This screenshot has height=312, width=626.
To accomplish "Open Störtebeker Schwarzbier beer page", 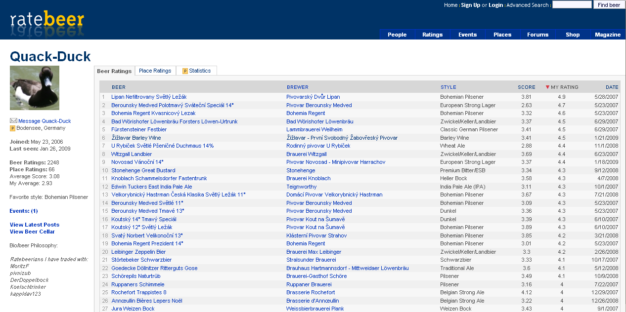I will [141, 260].
